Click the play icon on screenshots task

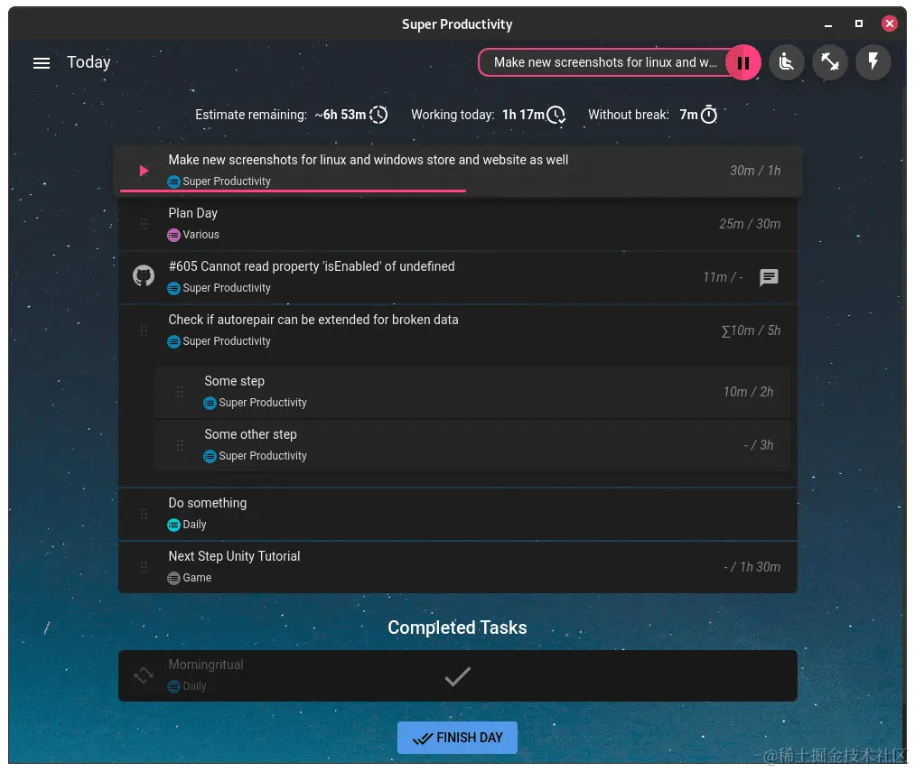coord(144,171)
